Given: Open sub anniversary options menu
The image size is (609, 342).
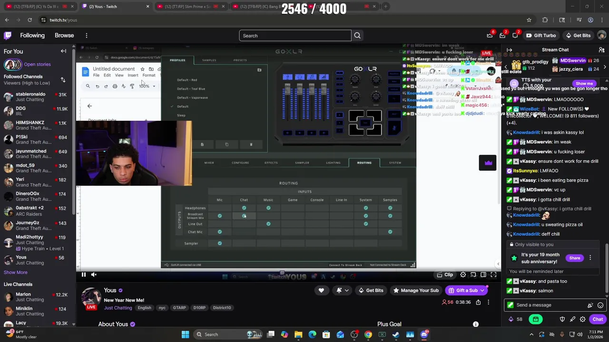Looking at the screenshot, I should (x=590, y=258).
